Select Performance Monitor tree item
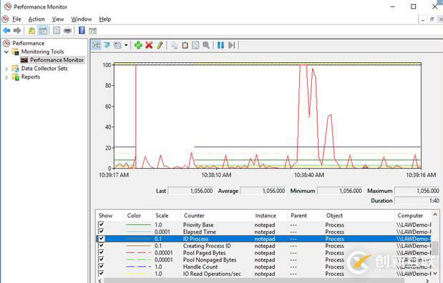Screen dimensions: 443x283 click(57, 60)
